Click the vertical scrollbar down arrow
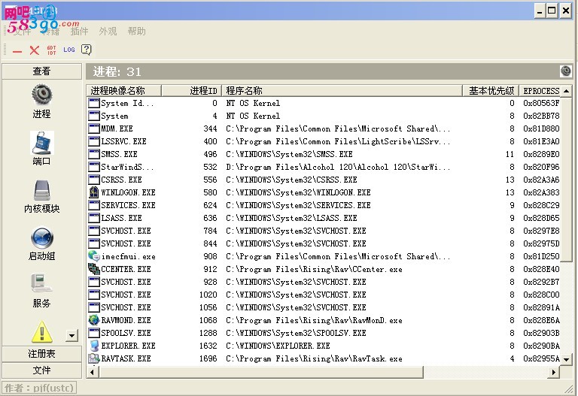578x396 pixels. coord(566,359)
